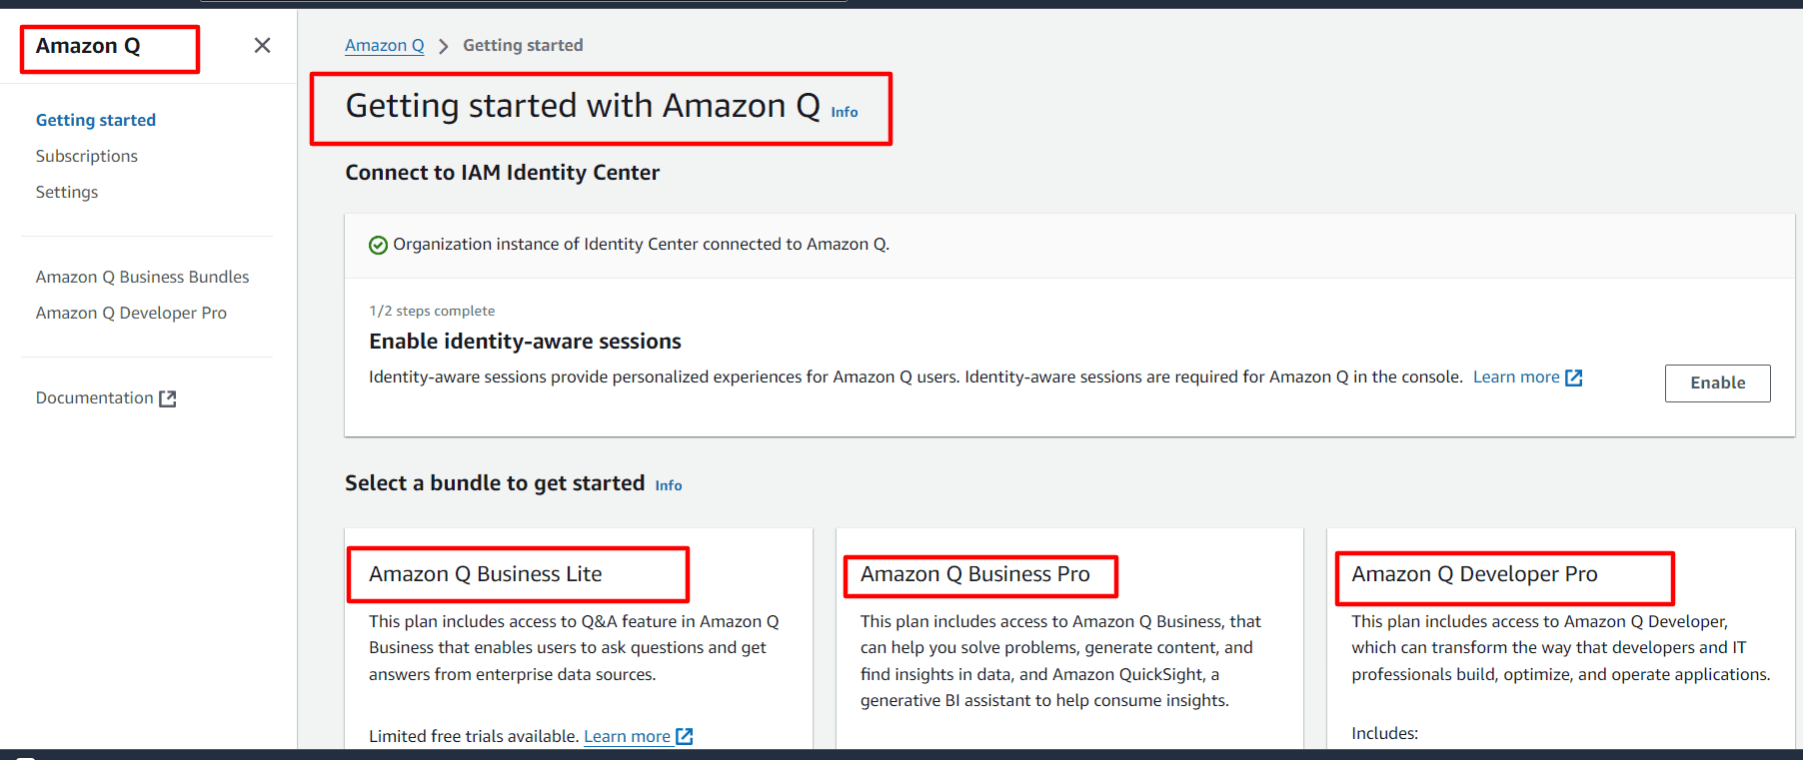Open the Documentation link in the sidebar

(95, 397)
